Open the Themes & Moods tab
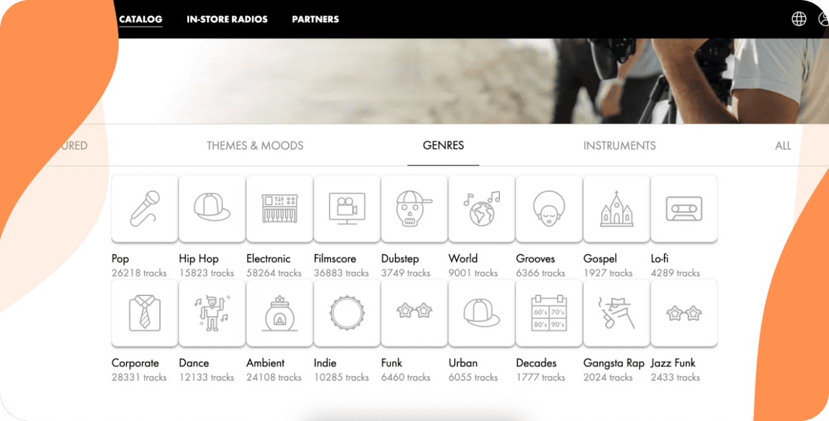The image size is (829, 421). coord(255,145)
